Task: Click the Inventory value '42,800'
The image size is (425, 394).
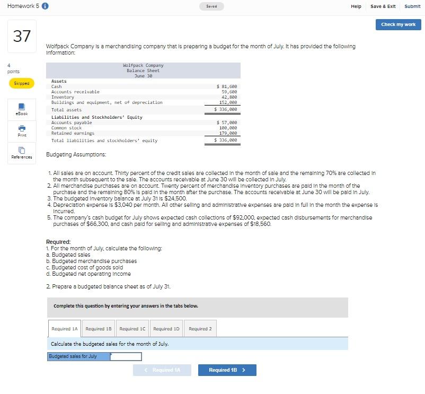Action: click(229, 97)
